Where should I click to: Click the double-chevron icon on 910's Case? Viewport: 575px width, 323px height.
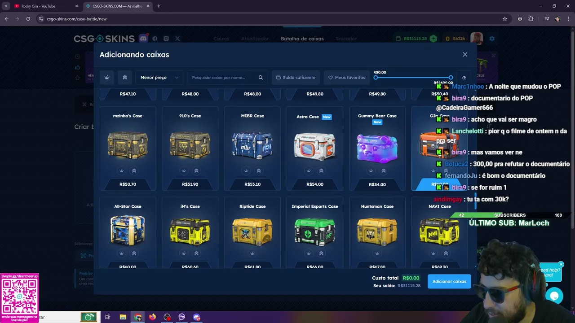coord(196,170)
